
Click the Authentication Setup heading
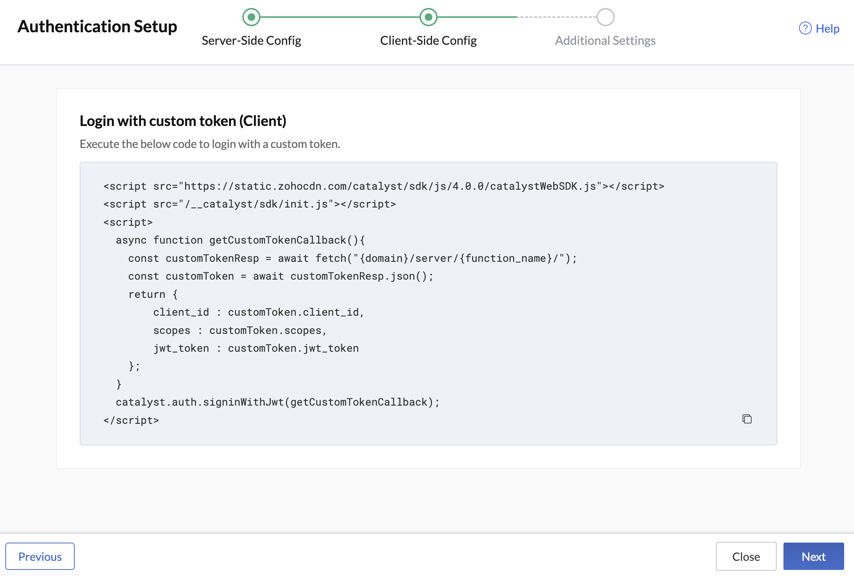tap(97, 26)
